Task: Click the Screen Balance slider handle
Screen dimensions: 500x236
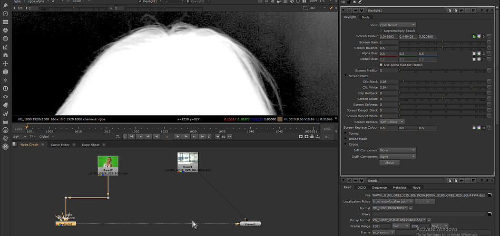Action: pos(443,48)
